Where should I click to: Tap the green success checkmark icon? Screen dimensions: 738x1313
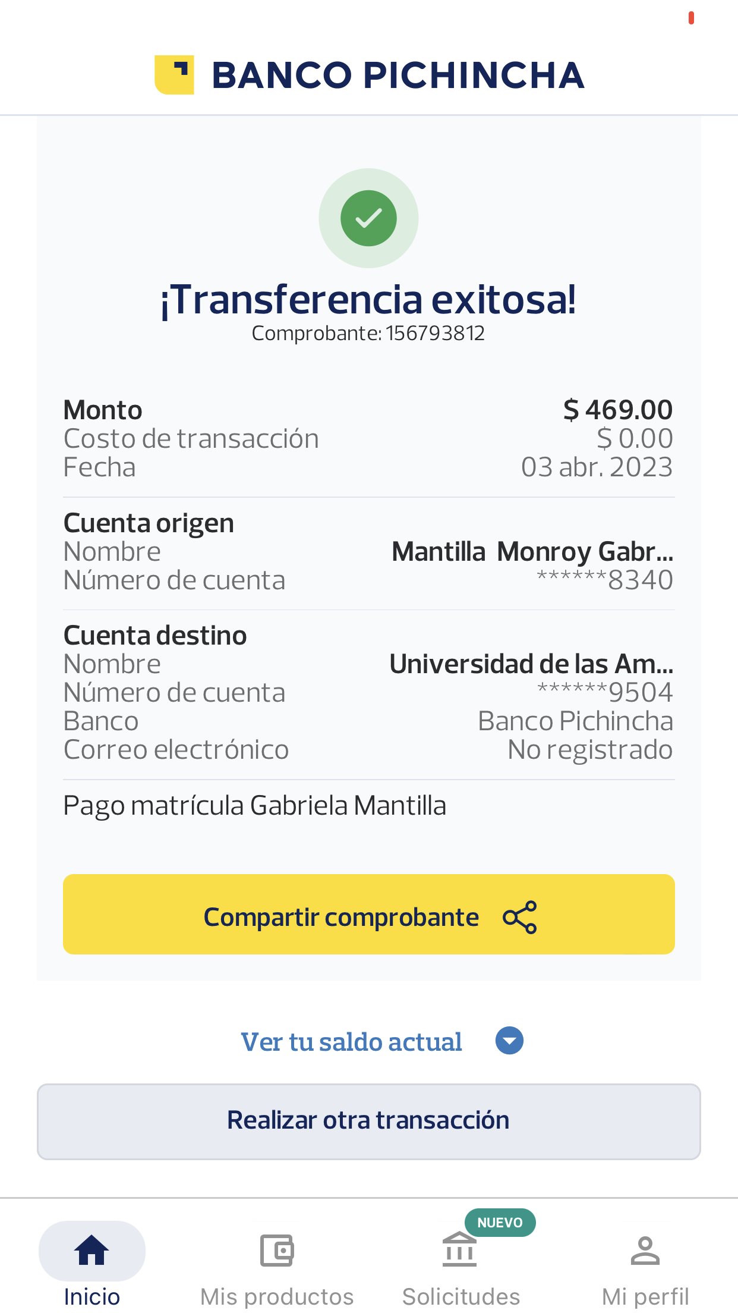tap(368, 218)
